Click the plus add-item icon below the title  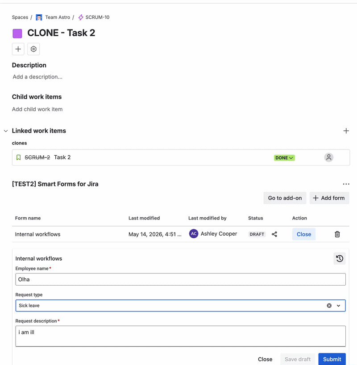pyautogui.click(x=18, y=49)
